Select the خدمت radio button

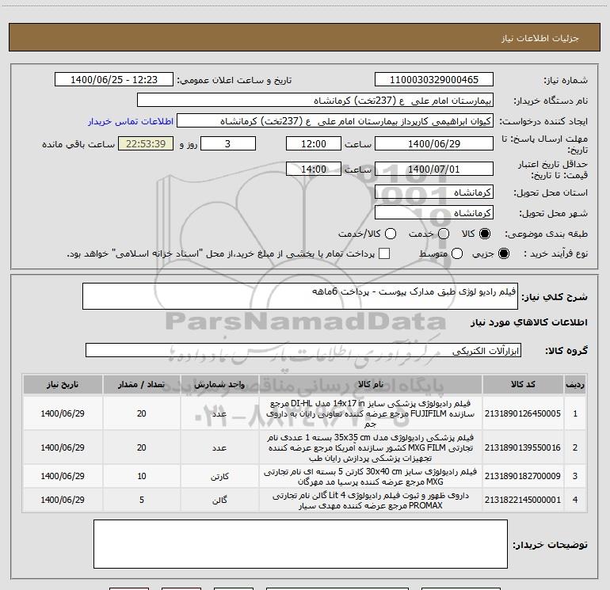pyautogui.click(x=444, y=234)
